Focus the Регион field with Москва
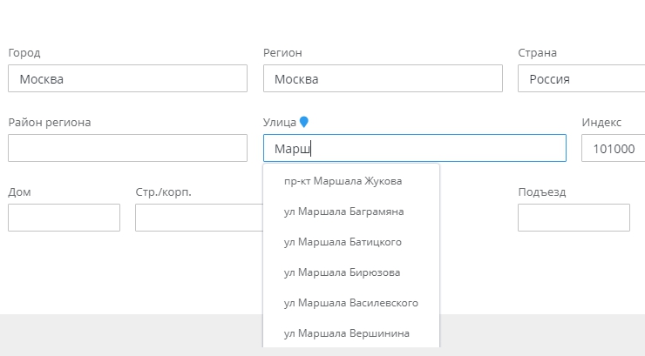The width and height of the screenshot is (645, 356). (x=383, y=79)
